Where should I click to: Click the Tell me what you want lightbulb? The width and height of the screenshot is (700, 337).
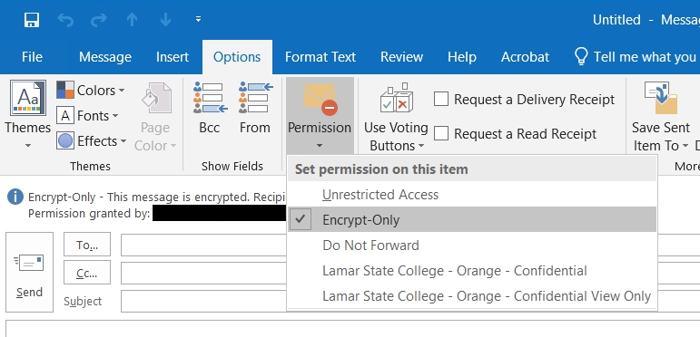tap(581, 57)
